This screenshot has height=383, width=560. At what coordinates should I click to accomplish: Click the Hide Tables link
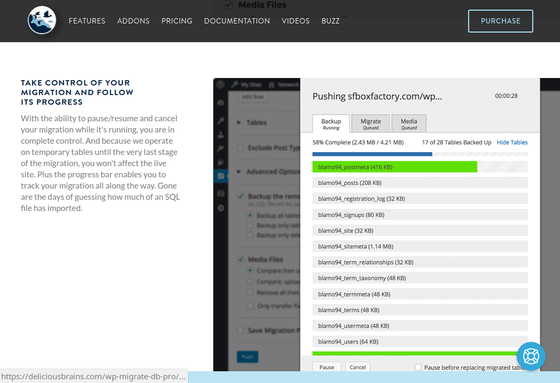point(512,143)
